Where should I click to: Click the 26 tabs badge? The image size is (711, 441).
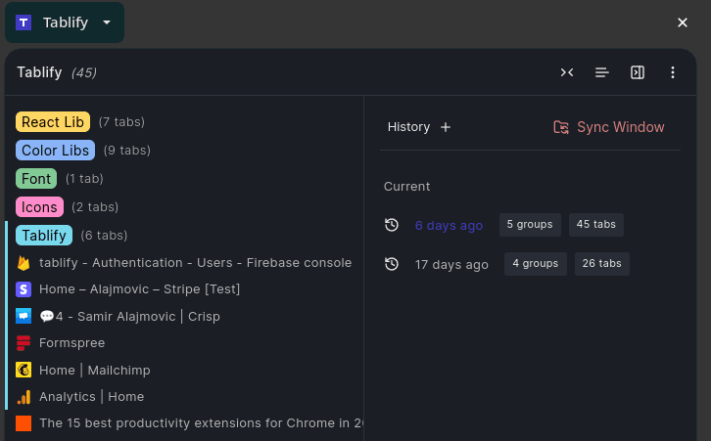click(601, 263)
